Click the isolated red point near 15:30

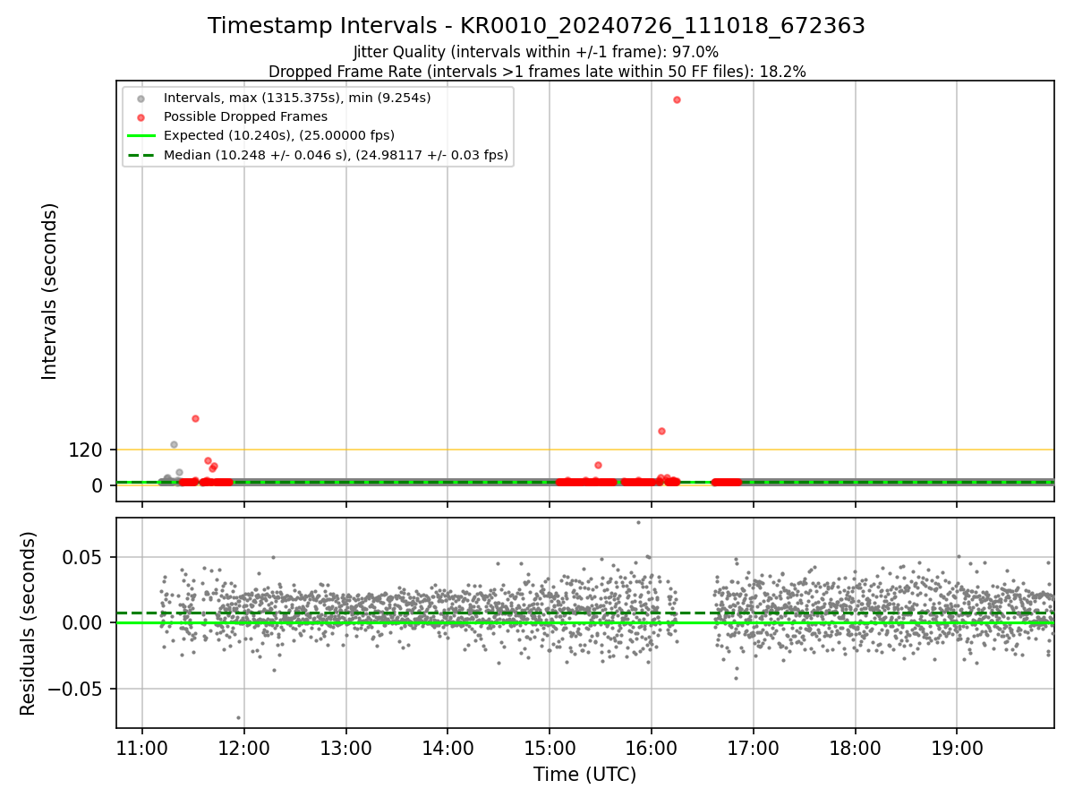click(x=598, y=465)
